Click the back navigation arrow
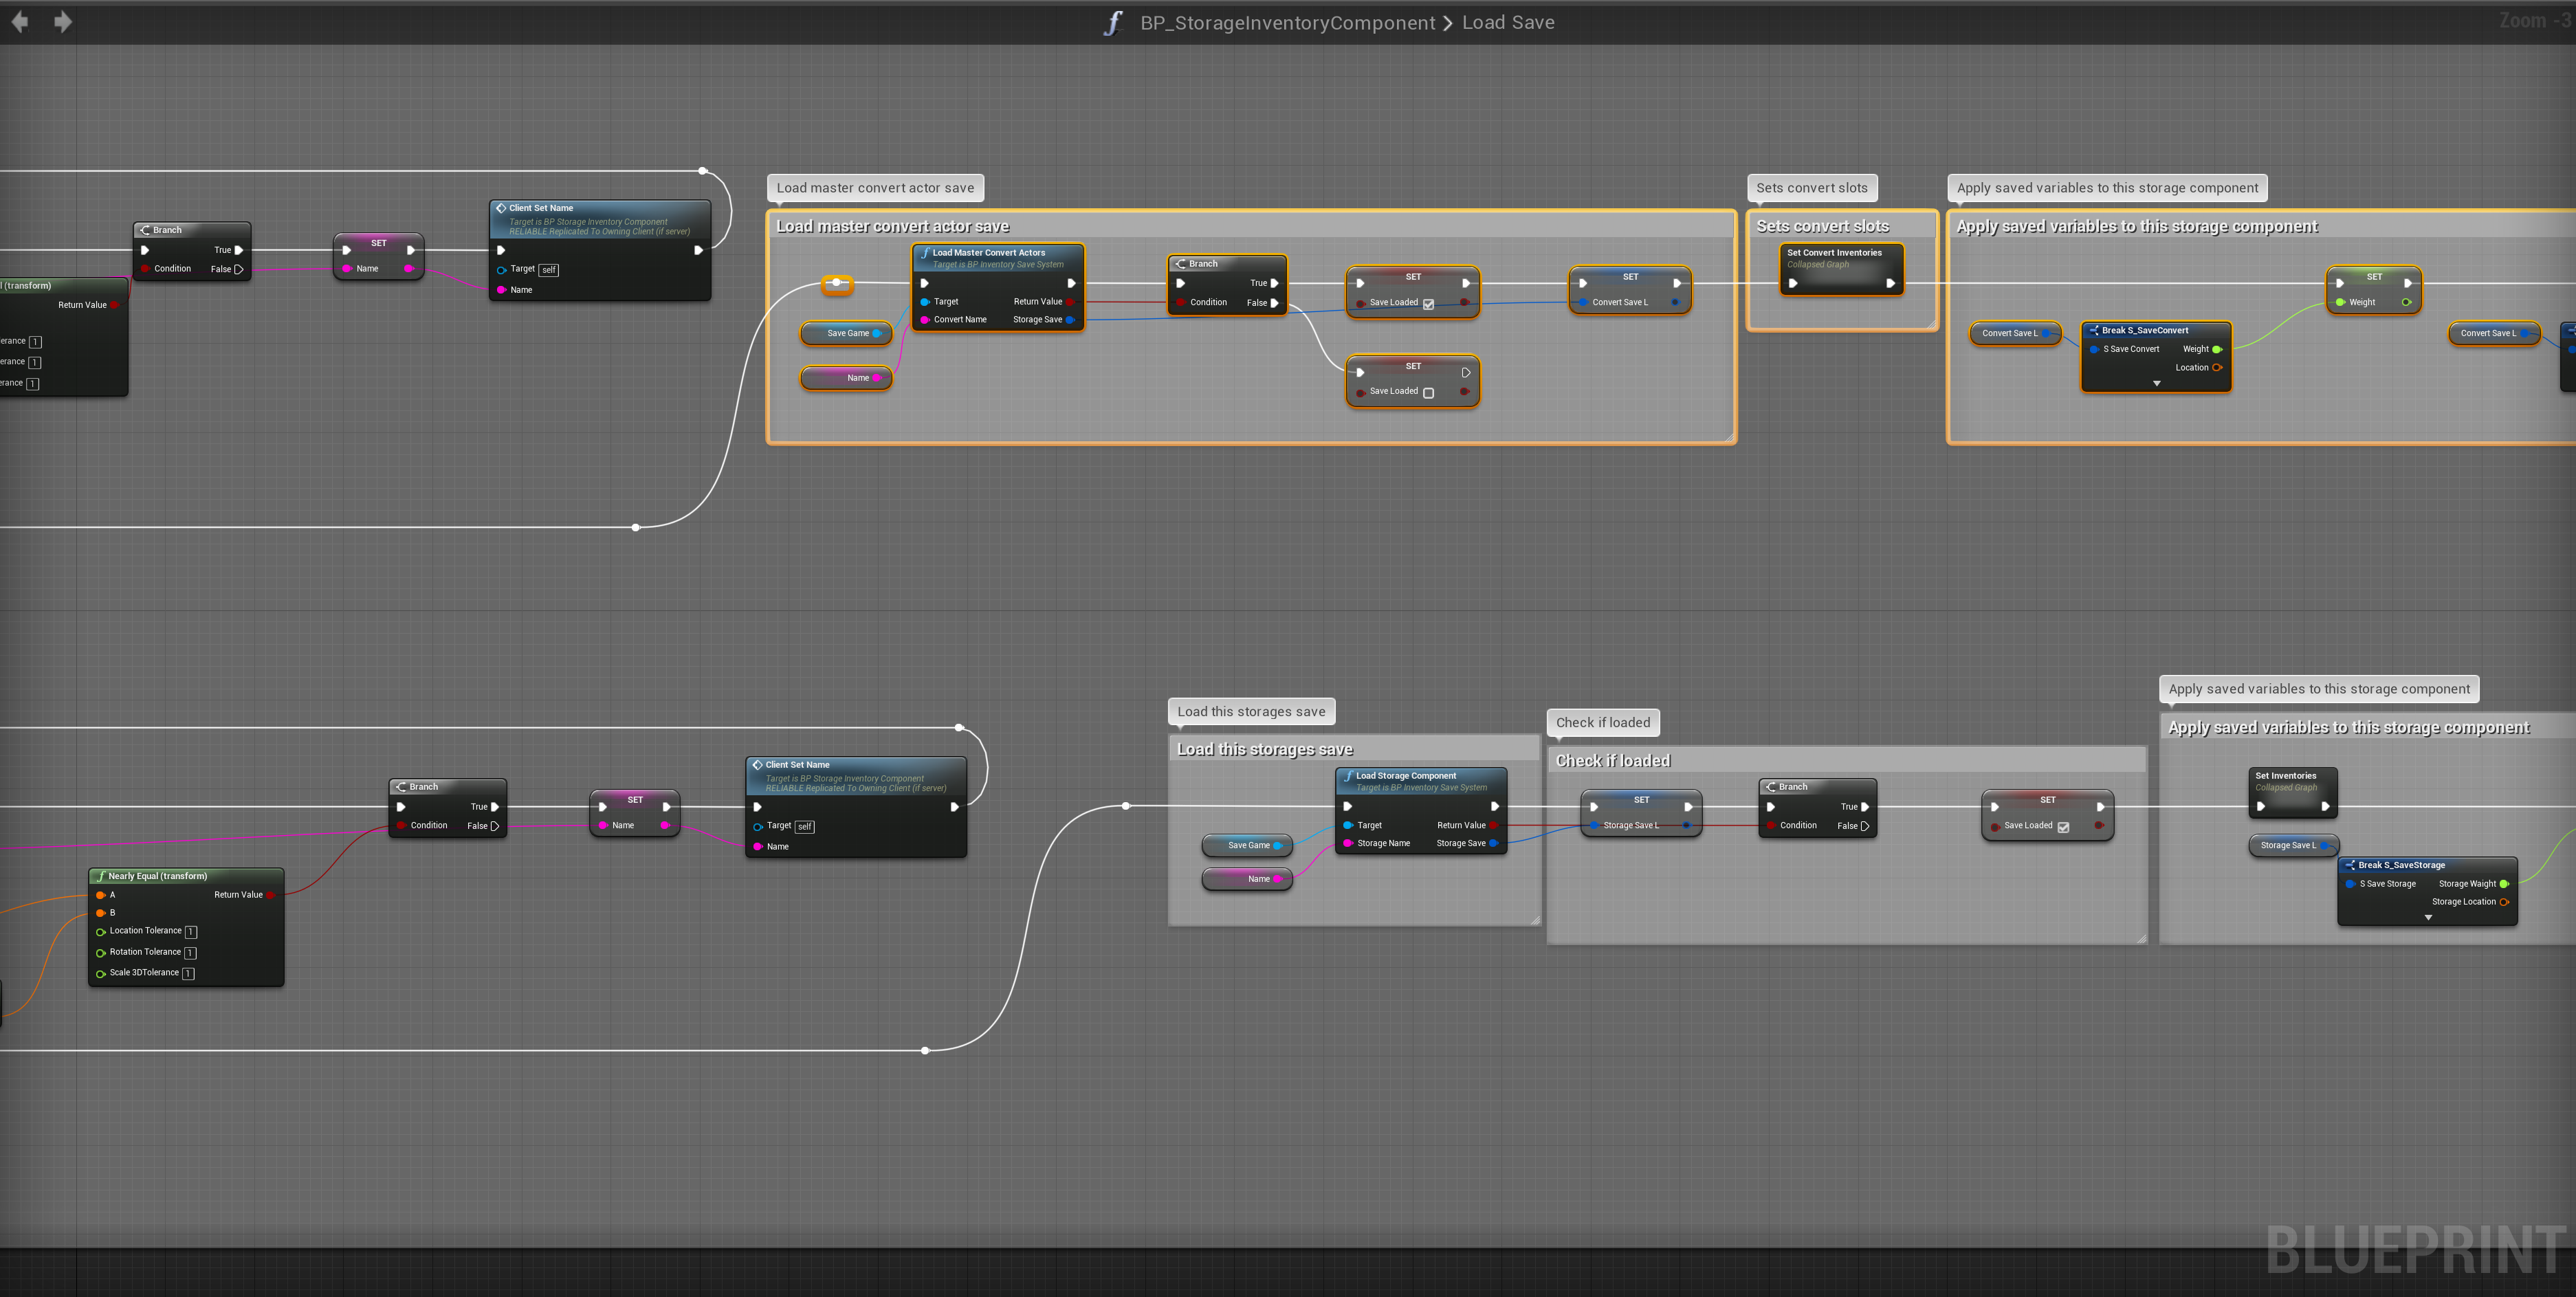 20,22
